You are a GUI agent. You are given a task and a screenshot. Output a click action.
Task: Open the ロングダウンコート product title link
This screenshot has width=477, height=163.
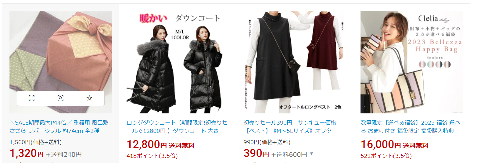coord(177,127)
